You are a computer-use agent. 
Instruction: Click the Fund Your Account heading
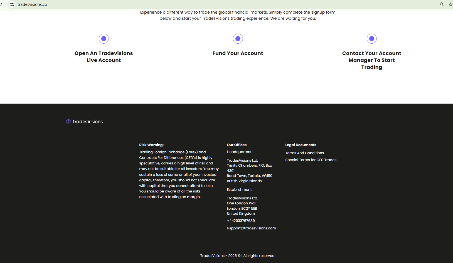pos(238,53)
